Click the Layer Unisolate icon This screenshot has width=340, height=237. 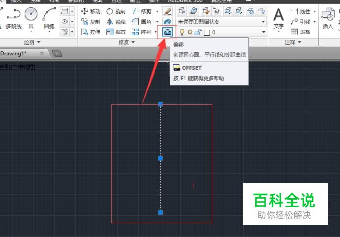coord(239,11)
